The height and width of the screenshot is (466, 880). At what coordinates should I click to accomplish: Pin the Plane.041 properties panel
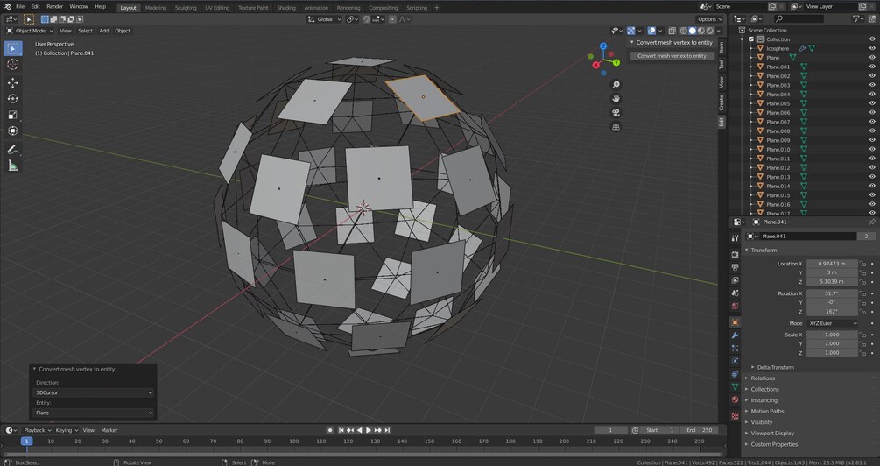click(x=871, y=222)
